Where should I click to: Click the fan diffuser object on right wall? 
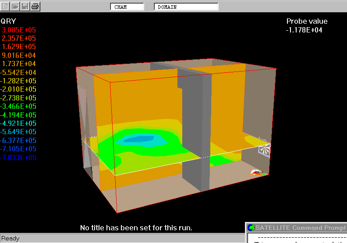coord(265,150)
